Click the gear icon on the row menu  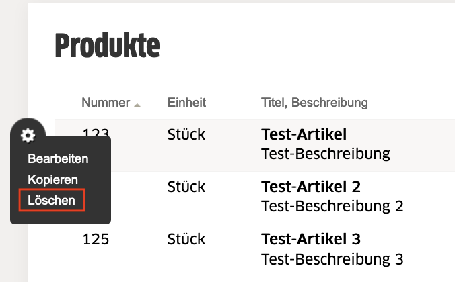coord(28,135)
